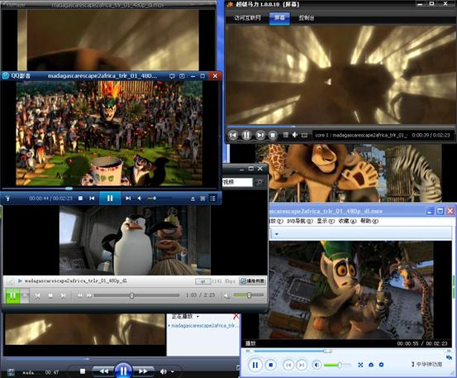Skip to next track in QQ影音 player
This screenshot has height=378, width=457.
coord(128,199)
